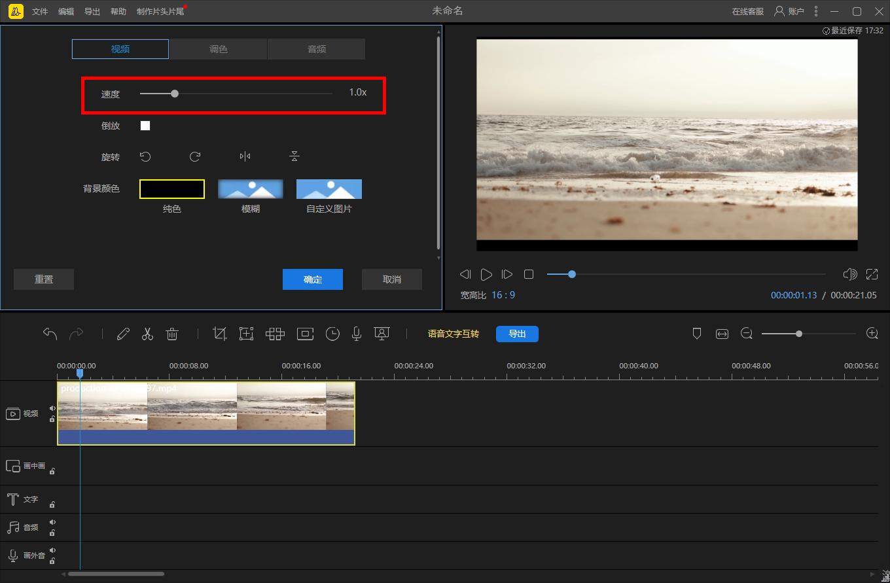The width and height of the screenshot is (890, 583).
Task: Choose the 纯色 black background swatch
Action: pyautogui.click(x=172, y=189)
